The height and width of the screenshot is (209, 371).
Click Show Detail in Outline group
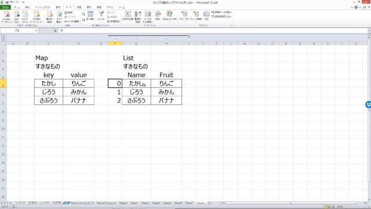pos(221,12)
